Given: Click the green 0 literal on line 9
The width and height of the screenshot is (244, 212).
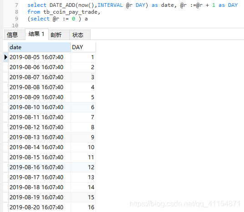Looking at the screenshot, I should (73, 19).
